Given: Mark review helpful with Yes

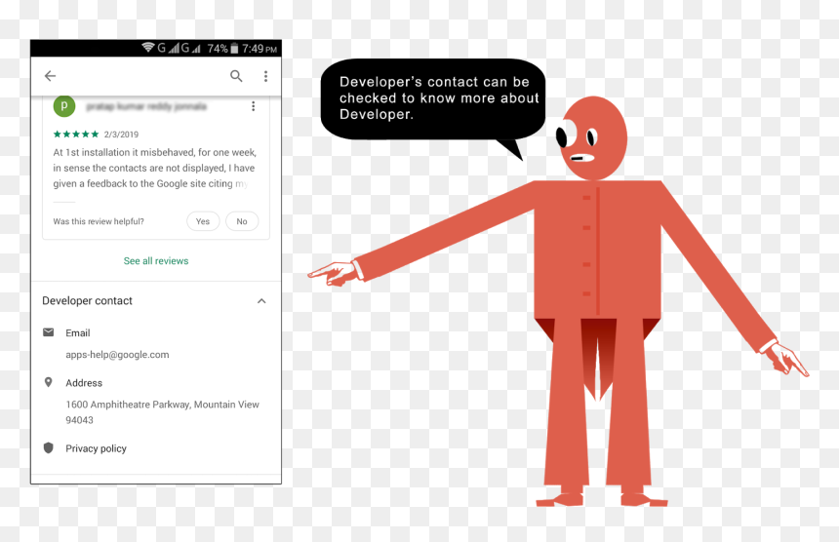Looking at the screenshot, I should 203,221.
